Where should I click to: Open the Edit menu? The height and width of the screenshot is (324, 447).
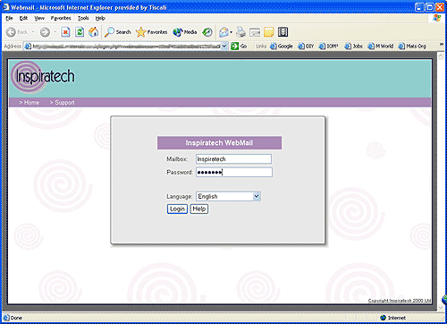23,18
